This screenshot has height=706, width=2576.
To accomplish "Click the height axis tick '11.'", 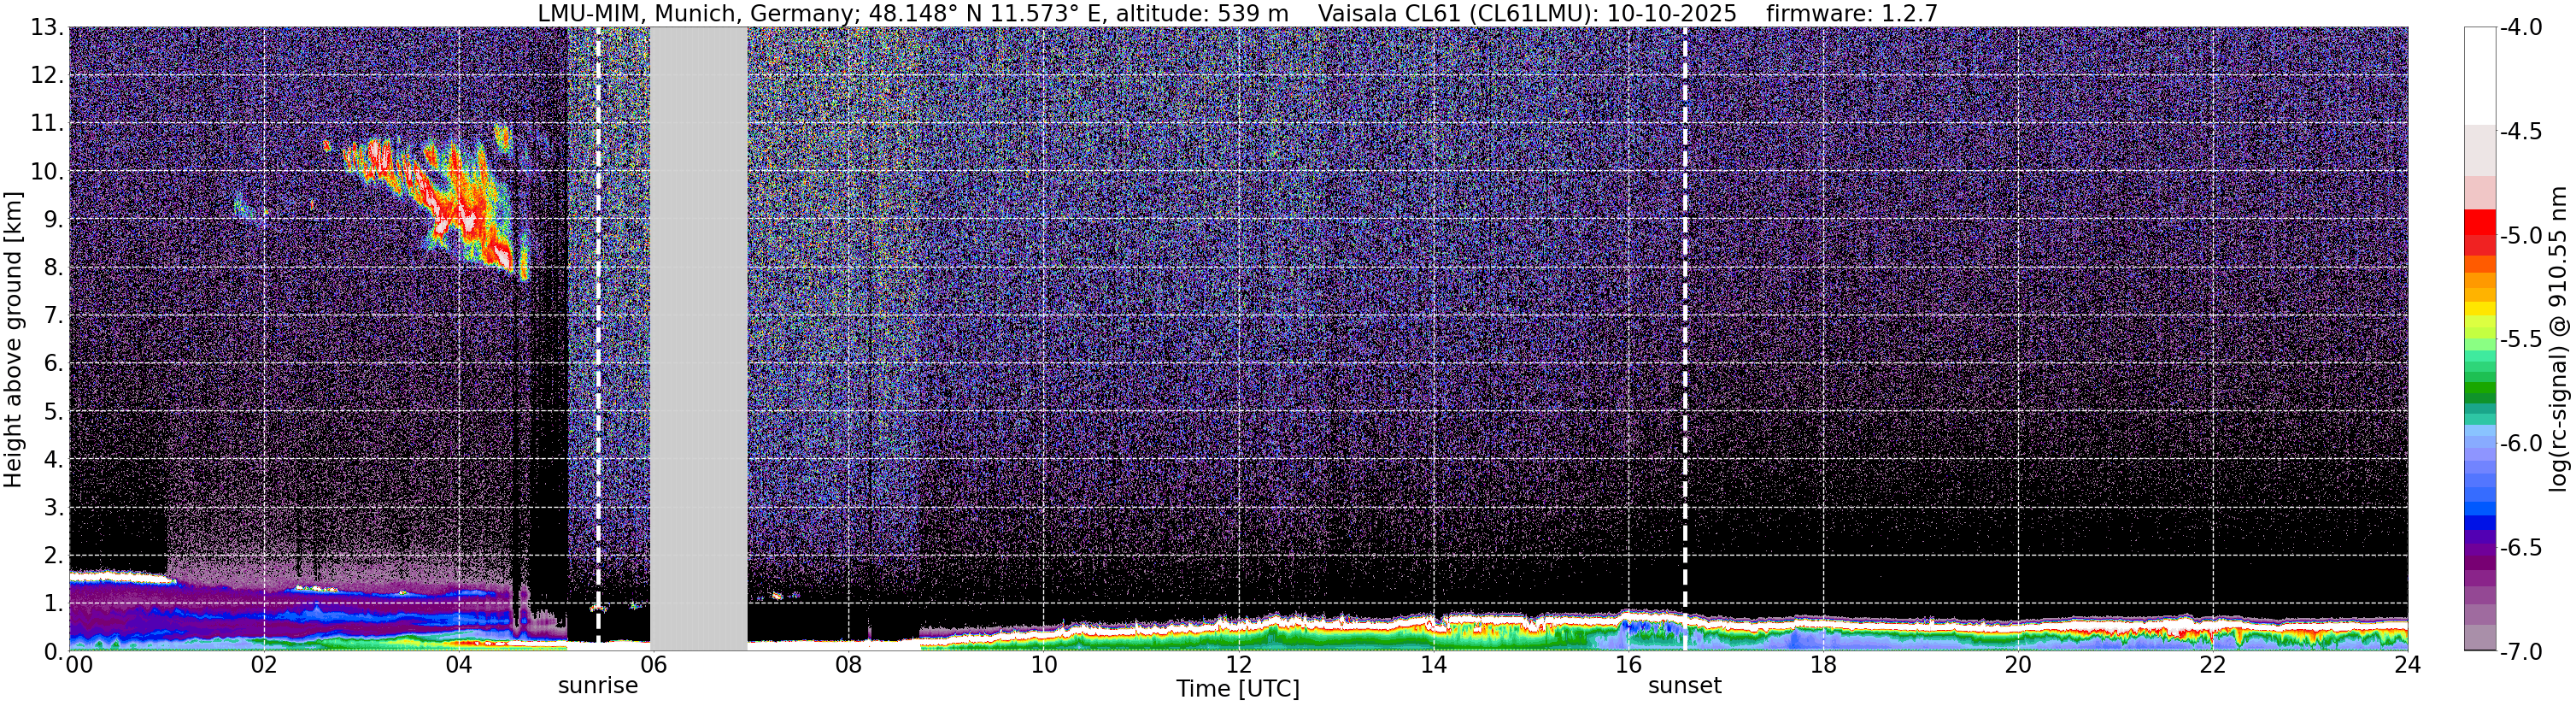I will [47, 123].
